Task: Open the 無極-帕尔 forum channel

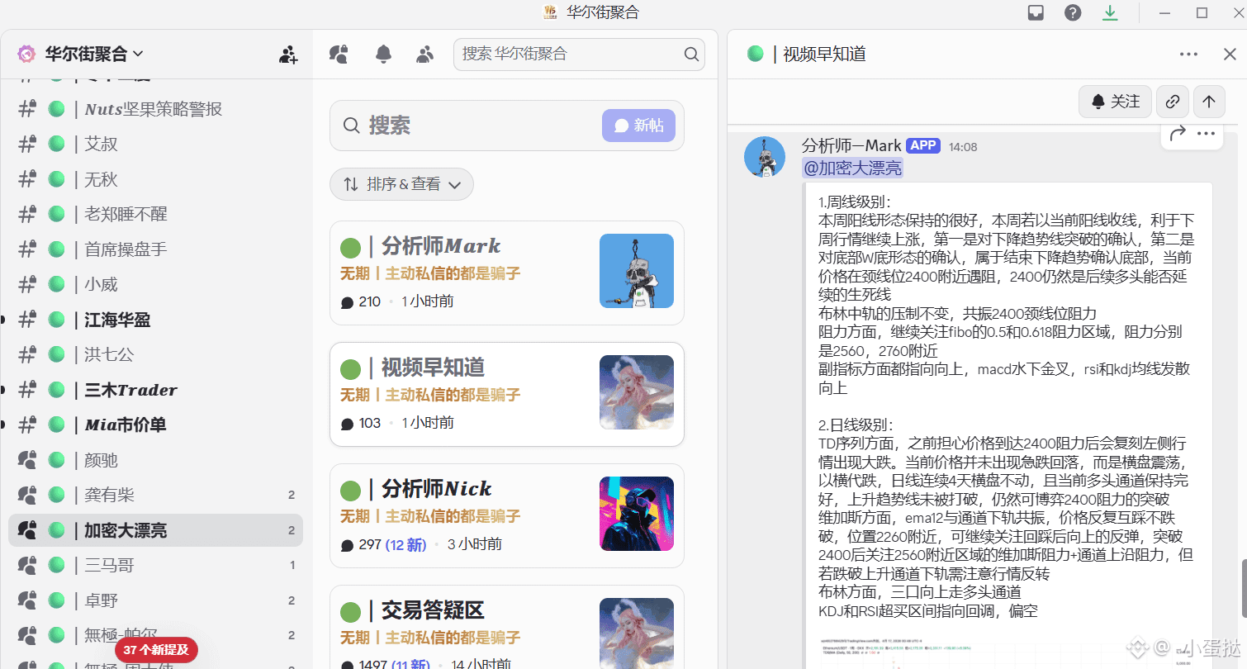Action: (x=155, y=635)
